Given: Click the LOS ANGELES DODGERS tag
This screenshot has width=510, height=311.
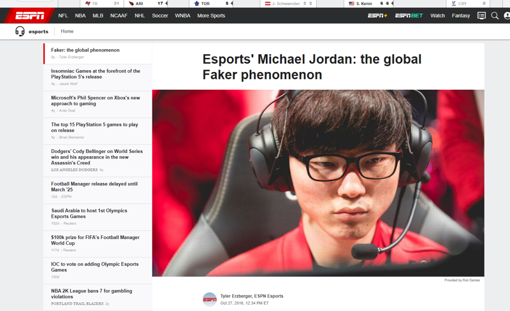Looking at the screenshot, I should [74, 170].
